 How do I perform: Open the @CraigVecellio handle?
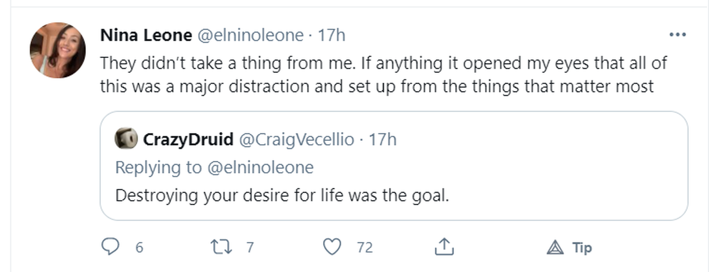pyautogui.click(x=296, y=139)
